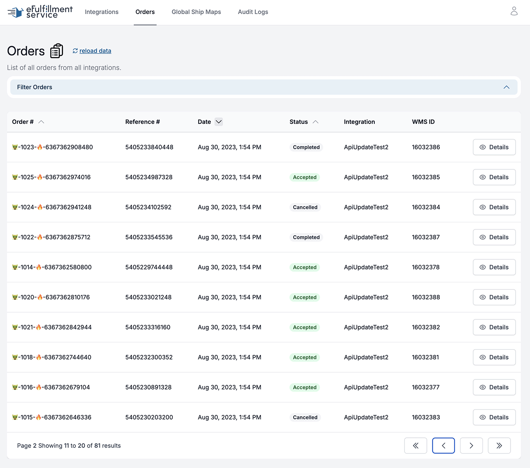
Task: Switch to the Integrations tab
Action: tap(101, 12)
